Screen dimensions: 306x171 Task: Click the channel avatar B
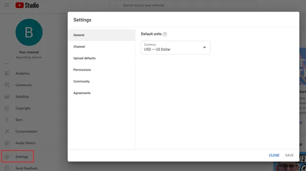click(x=29, y=32)
